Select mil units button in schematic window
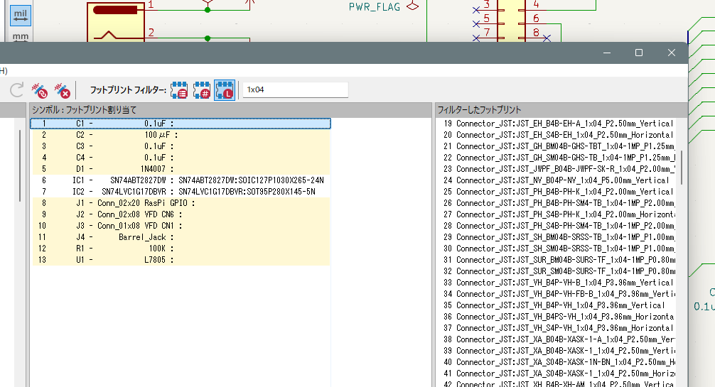The width and height of the screenshot is (715, 387). (21, 16)
